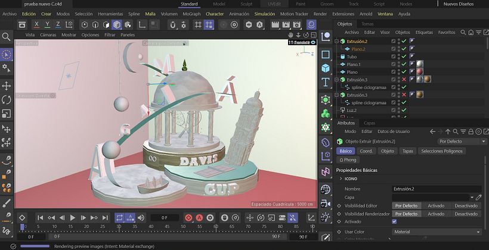Switch to Points mode icon
The width and height of the screenshot is (489, 250).
[85, 25]
